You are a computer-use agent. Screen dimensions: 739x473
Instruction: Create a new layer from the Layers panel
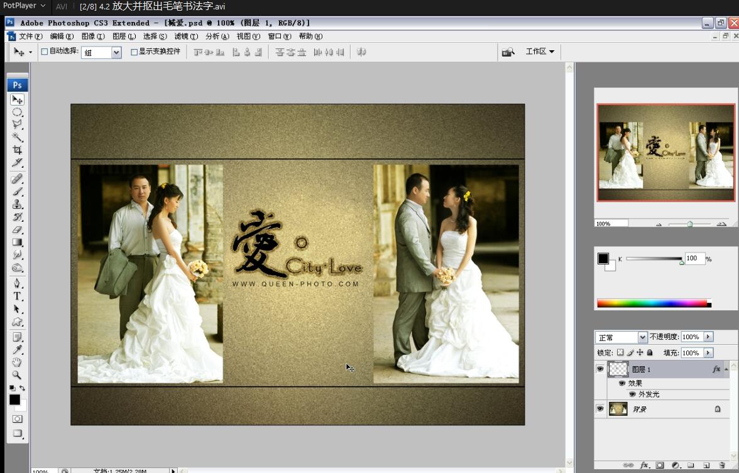pos(706,465)
